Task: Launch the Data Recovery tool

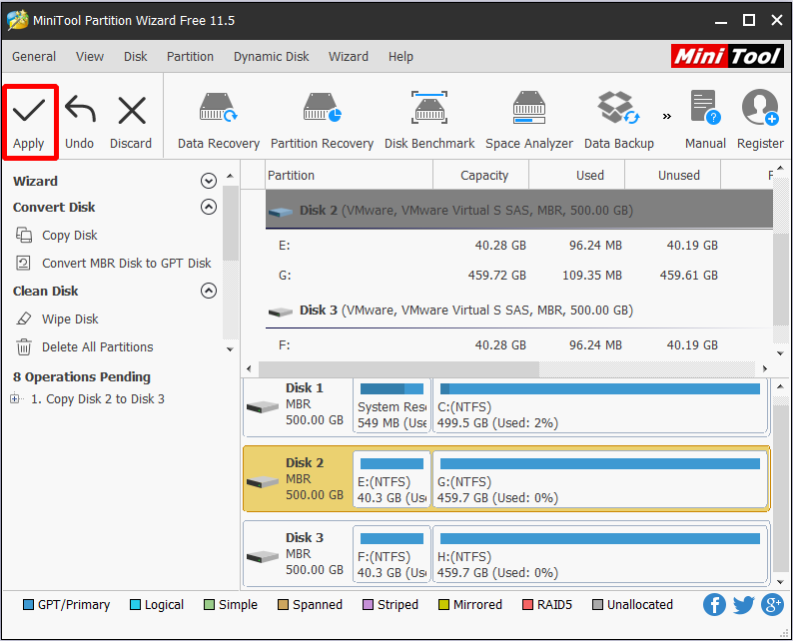Action: [x=219, y=121]
